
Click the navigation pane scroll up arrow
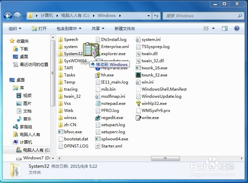(53, 38)
